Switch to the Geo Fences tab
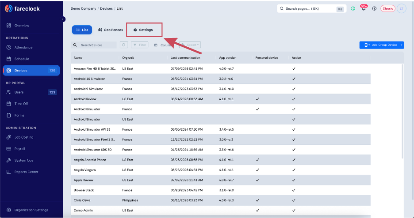Screen dimensions: 414x218 coord(111,30)
